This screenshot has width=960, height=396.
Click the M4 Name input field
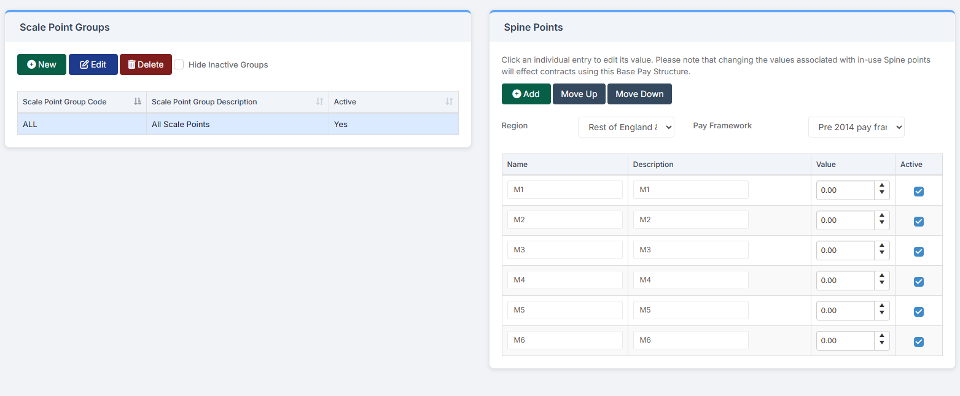[565, 280]
